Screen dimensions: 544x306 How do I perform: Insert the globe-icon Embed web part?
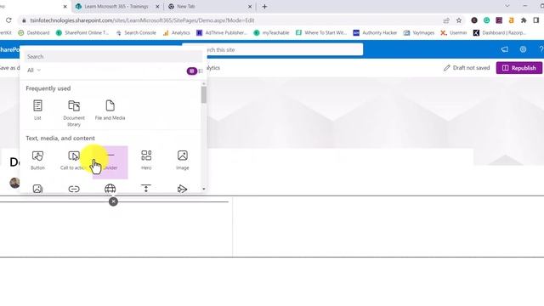tap(110, 189)
